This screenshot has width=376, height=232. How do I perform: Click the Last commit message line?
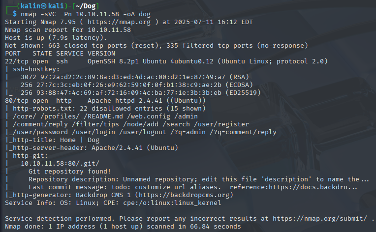123,187
